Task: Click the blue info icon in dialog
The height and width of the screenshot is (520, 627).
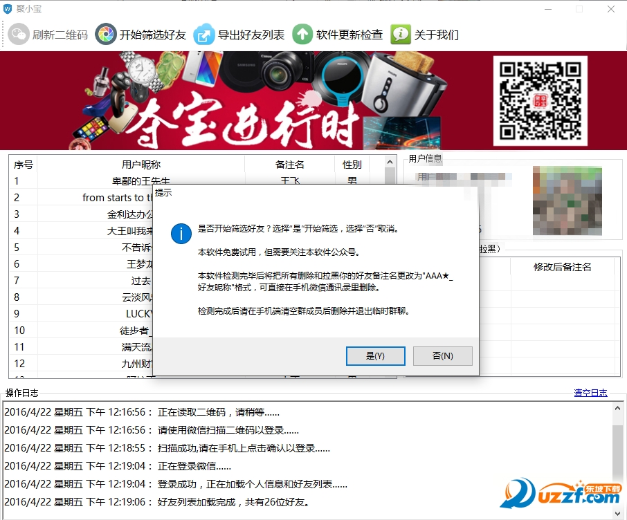Action: (x=181, y=234)
